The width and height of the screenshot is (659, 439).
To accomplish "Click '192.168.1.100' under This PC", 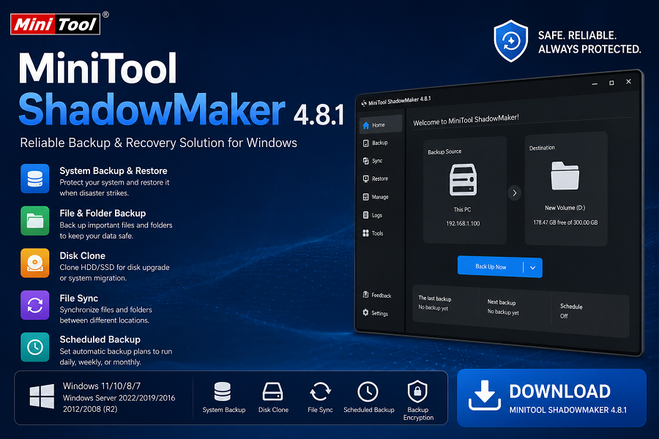I will point(463,223).
